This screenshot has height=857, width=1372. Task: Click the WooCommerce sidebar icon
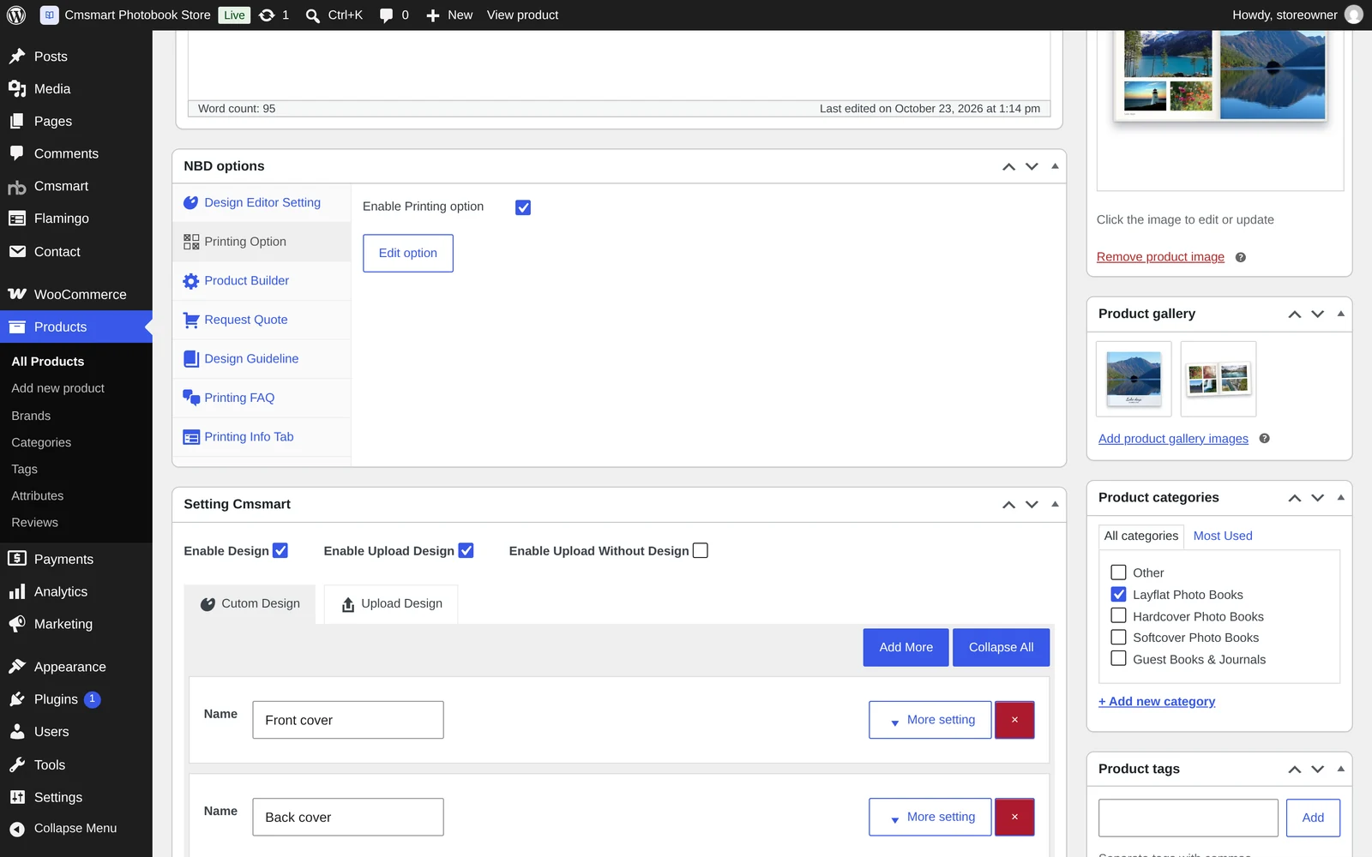point(17,294)
